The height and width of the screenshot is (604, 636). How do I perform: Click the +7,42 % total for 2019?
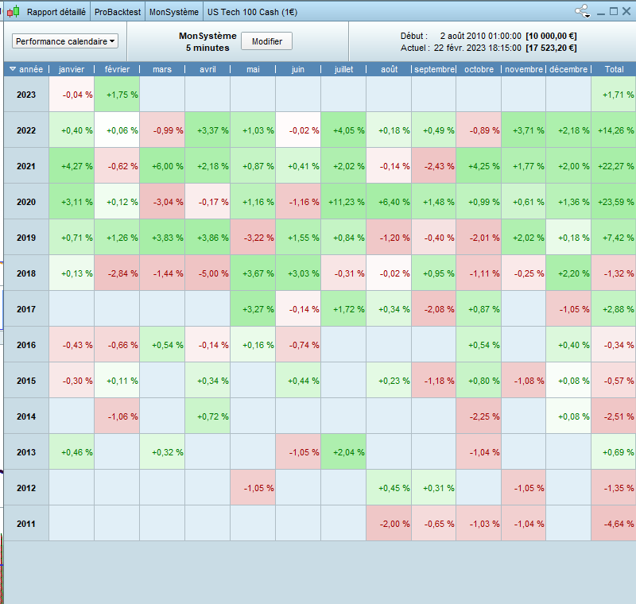click(x=614, y=238)
